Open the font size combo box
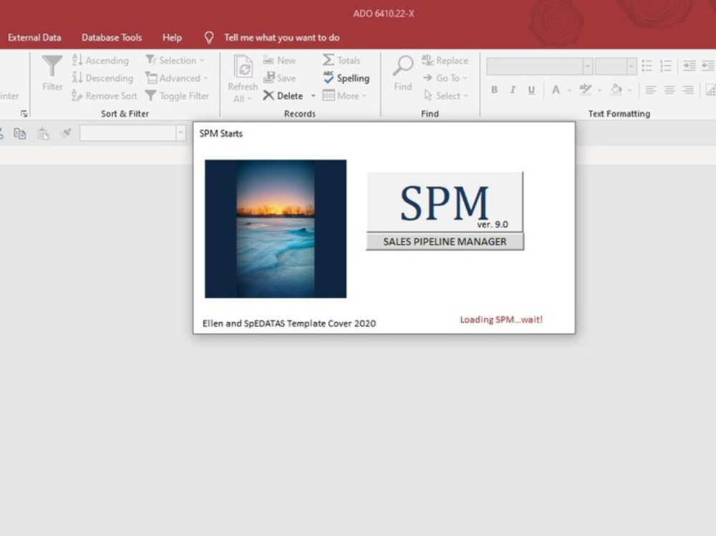This screenshot has height=536, width=716. point(616,67)
